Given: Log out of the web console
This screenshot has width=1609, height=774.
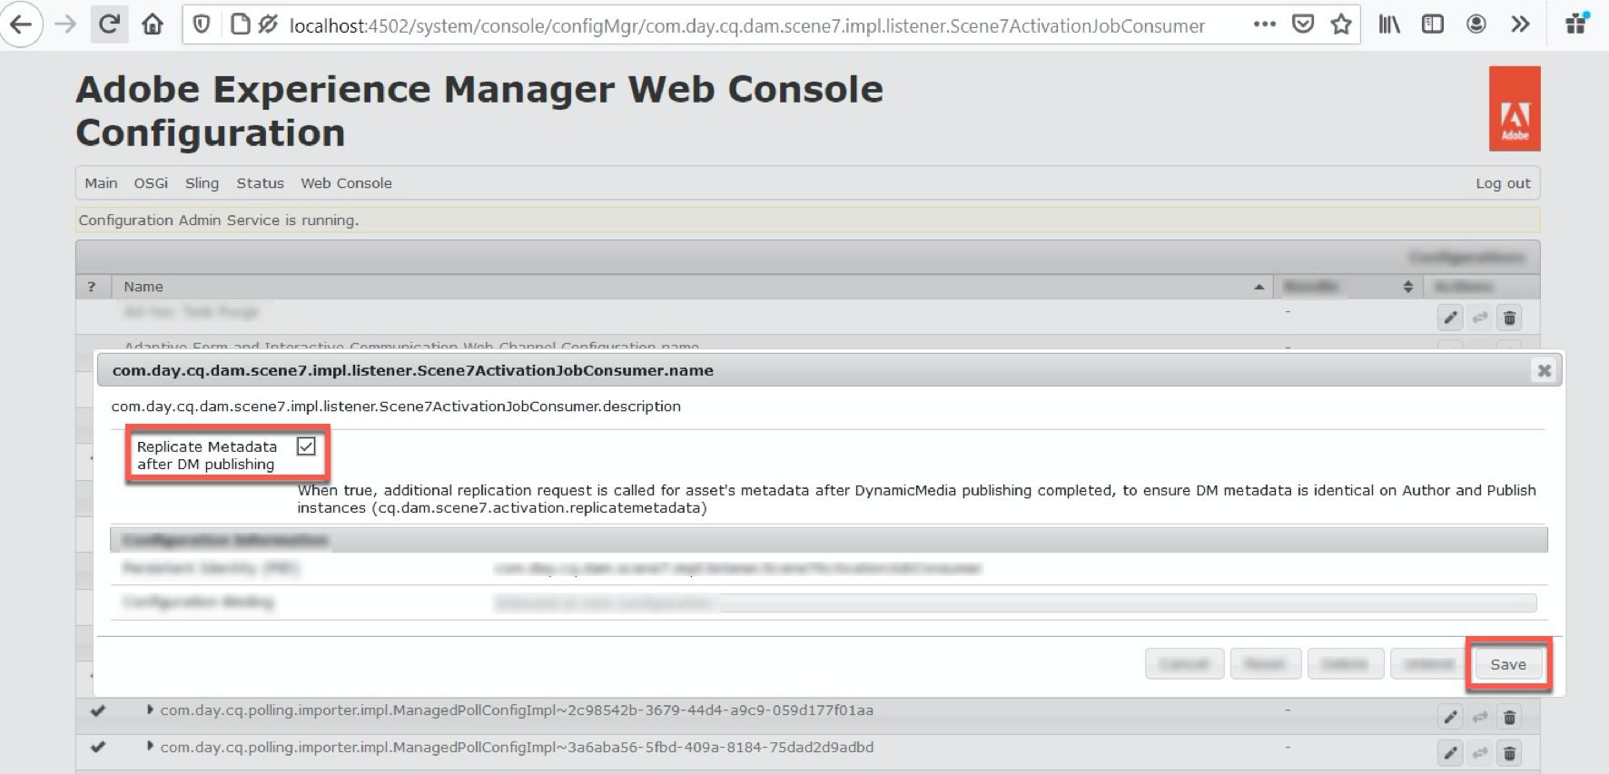Looking at the screenshot, I should [1503, 183].
